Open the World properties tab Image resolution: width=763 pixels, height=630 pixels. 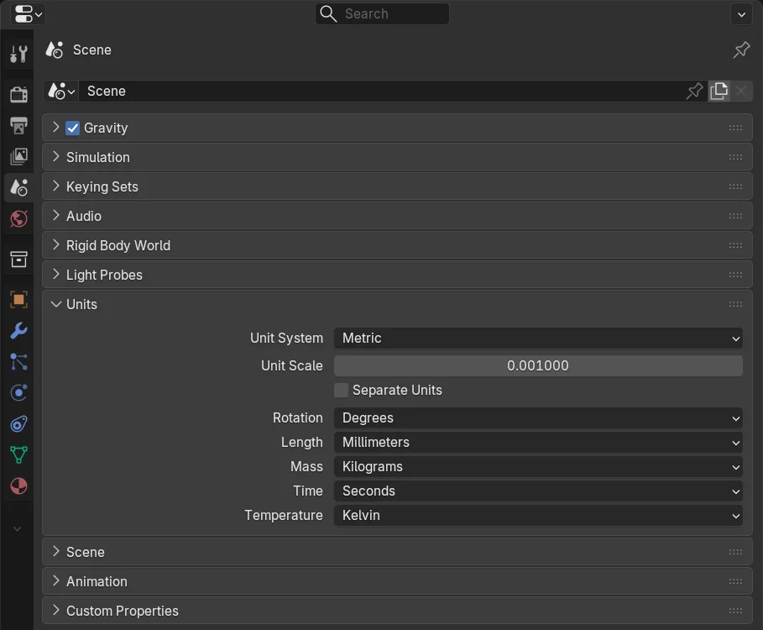(18, 218)
